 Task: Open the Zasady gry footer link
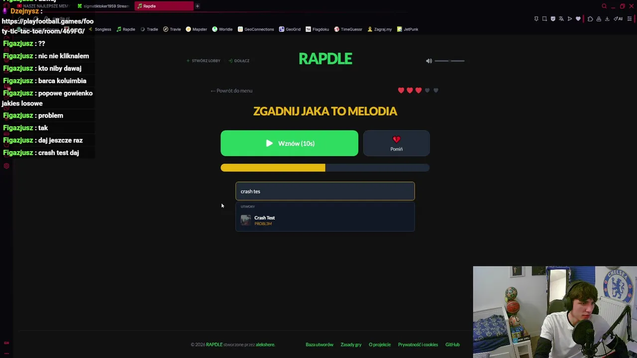point(351,345)
